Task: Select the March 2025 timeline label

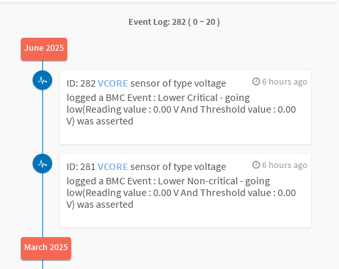Action: click(x=46, y=248)
